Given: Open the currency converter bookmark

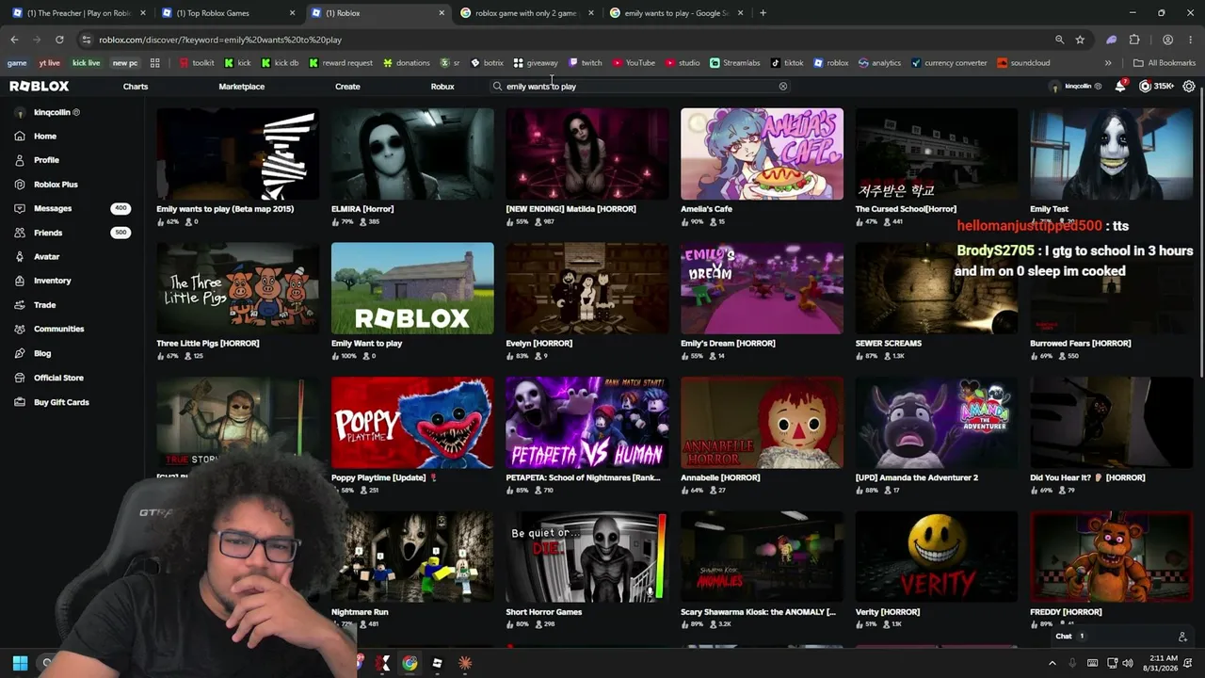Looking at the screenshot, I should [949, 63].
